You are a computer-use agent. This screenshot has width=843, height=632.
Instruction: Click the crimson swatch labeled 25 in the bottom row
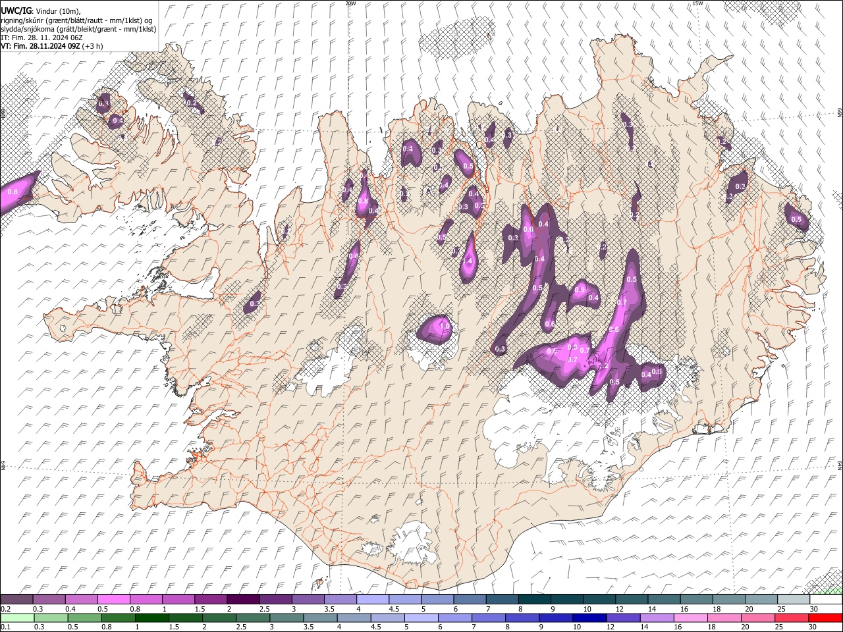[x=792, y=618]
